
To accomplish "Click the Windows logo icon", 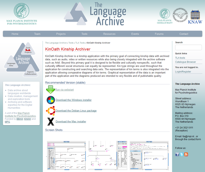I will pyautogui.click(x=51, y=100).
